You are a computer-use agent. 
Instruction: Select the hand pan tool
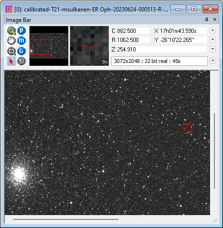11,41
